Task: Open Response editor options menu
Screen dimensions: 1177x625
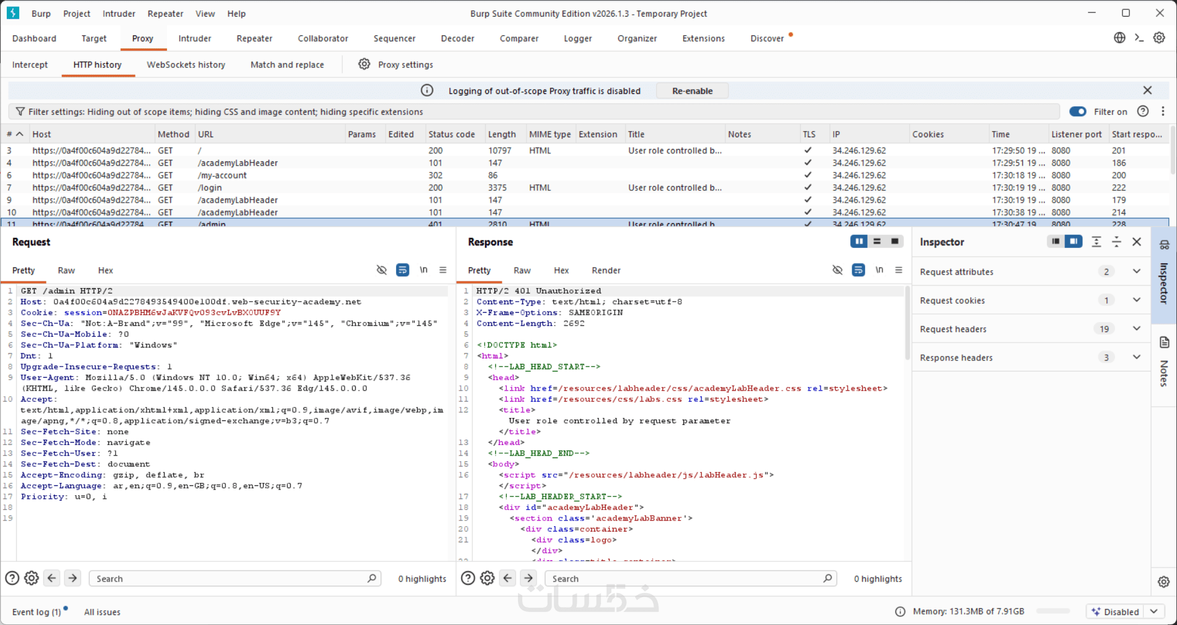Action: [899, 270]
